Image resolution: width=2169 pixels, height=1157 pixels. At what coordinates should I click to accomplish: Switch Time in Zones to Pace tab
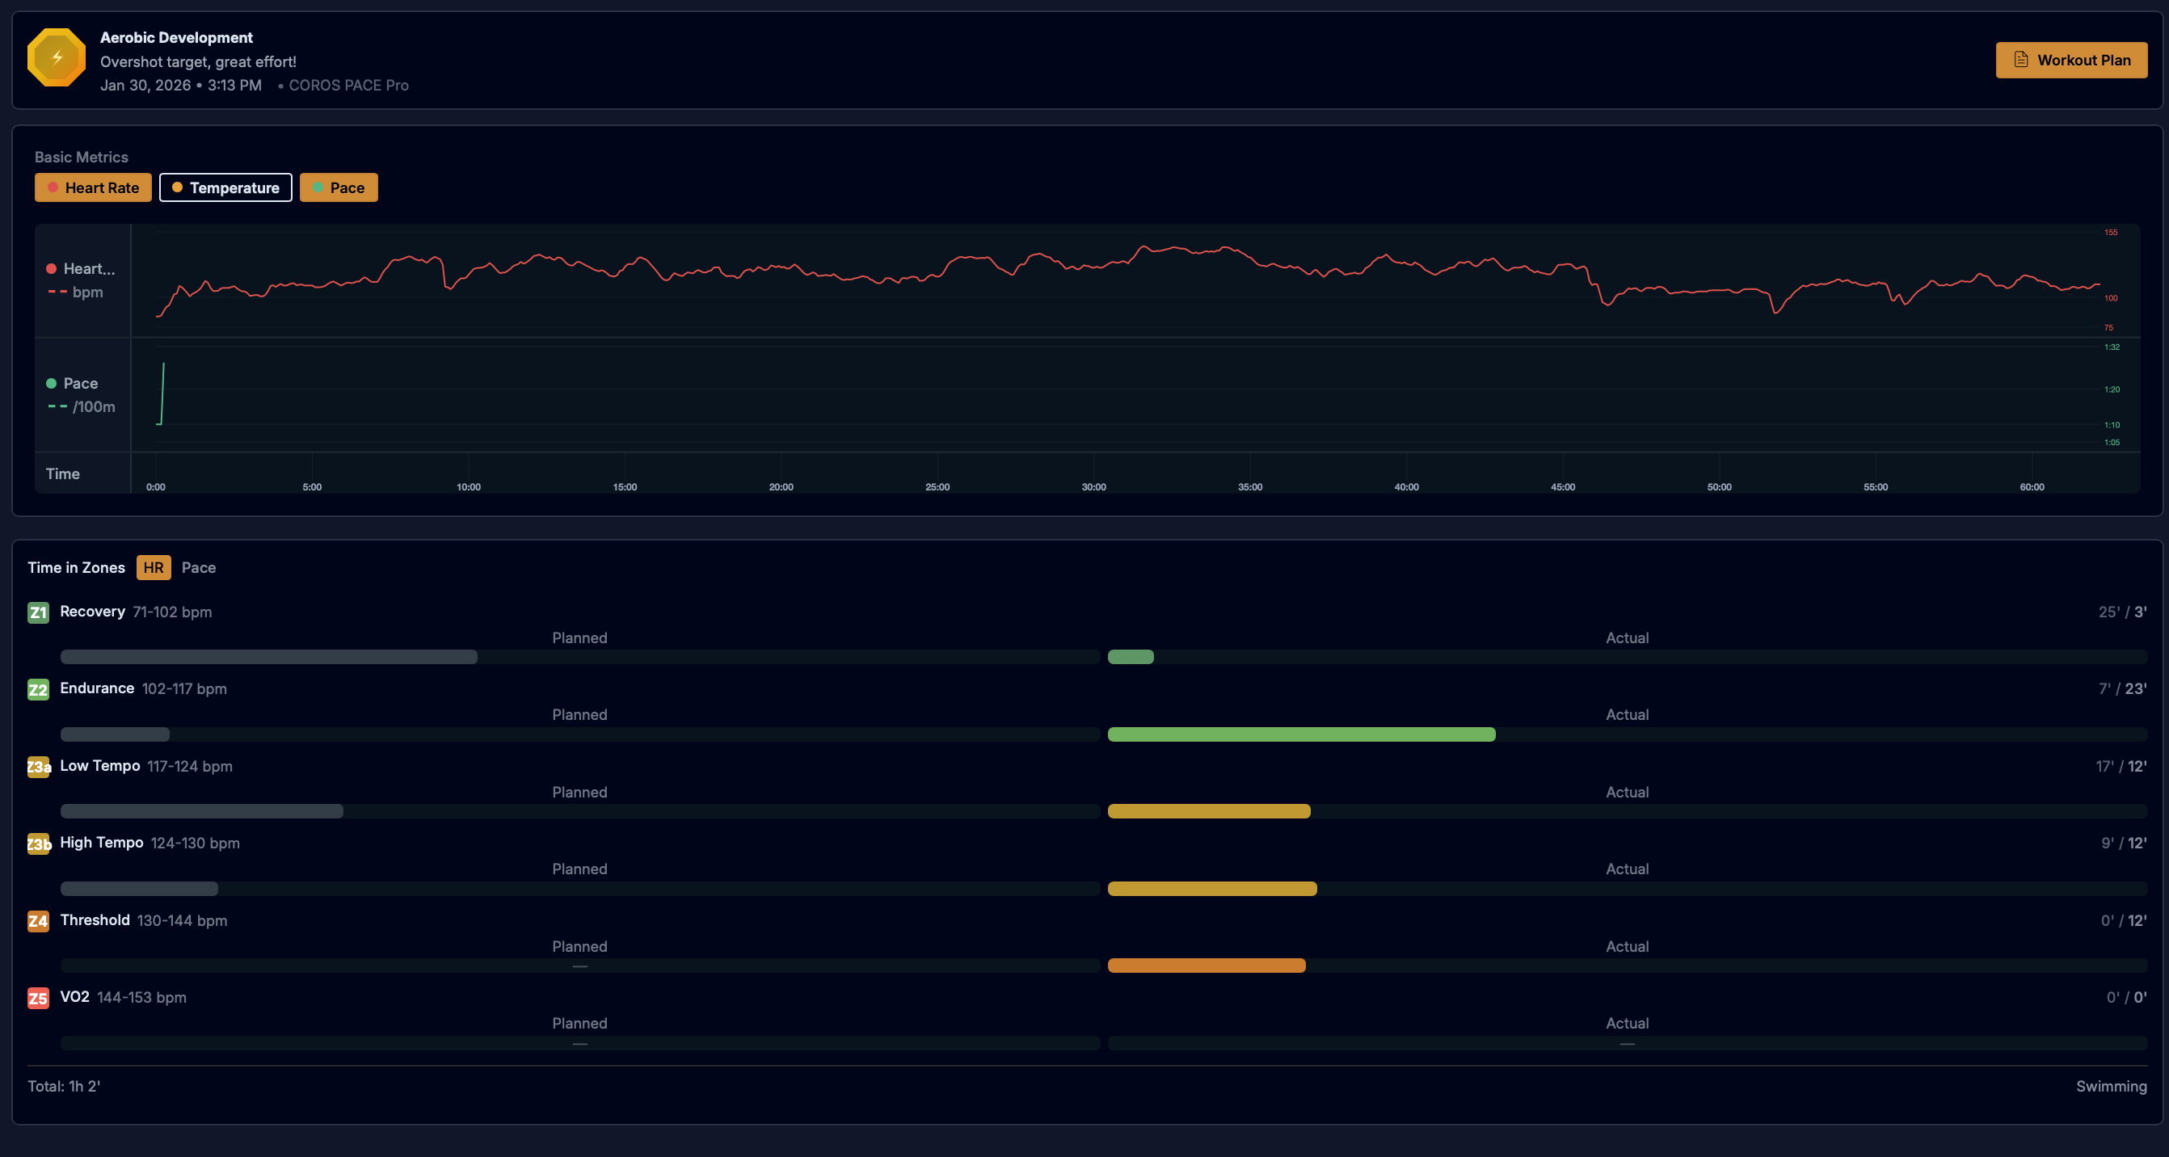199,567
